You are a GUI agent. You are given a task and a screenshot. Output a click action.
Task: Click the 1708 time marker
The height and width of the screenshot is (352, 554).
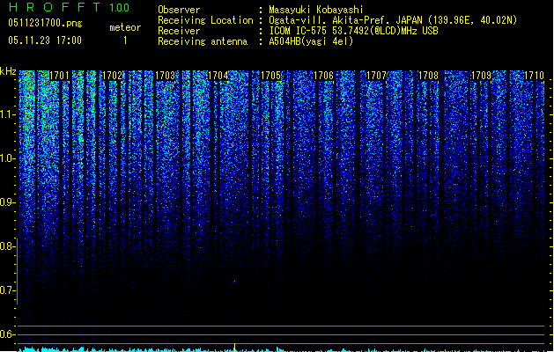(x=428, y=76)
